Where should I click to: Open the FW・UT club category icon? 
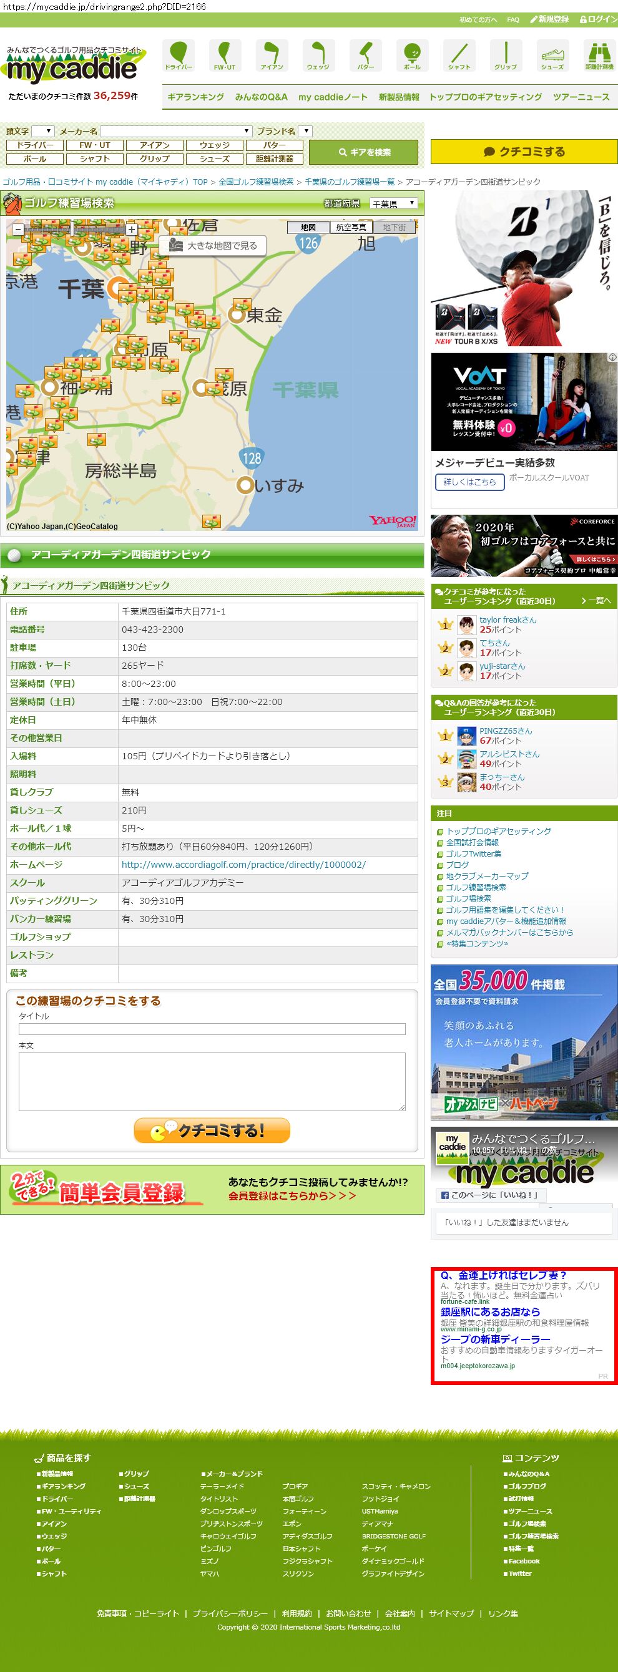click(225, 54)
